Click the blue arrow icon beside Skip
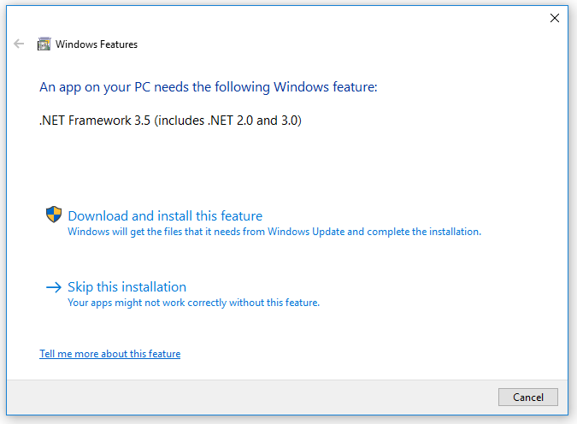577x424 pixels. click(x=54, y=287)
